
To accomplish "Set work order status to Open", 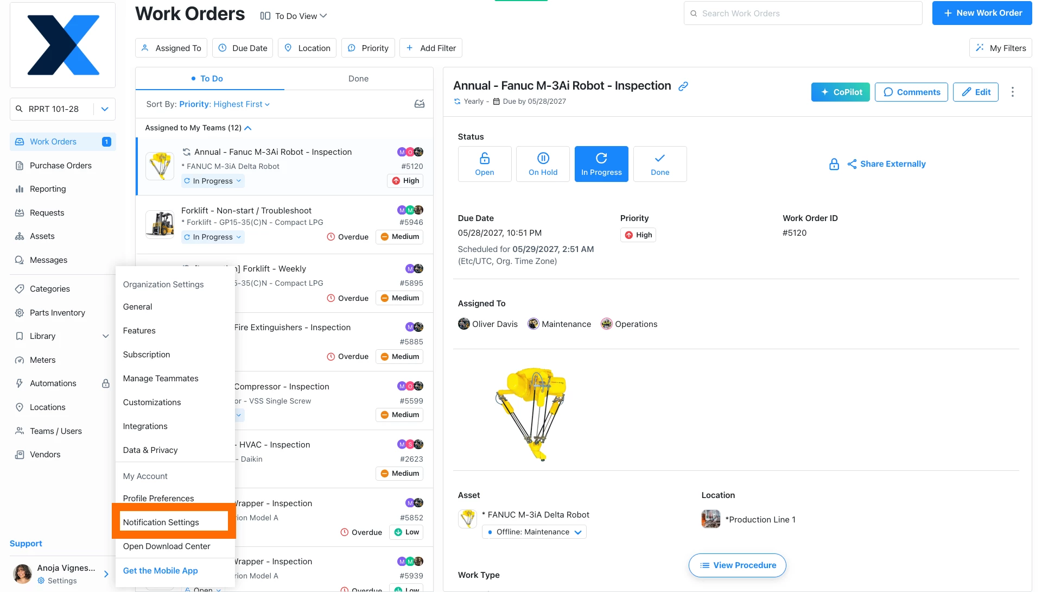I will (484, 164).
